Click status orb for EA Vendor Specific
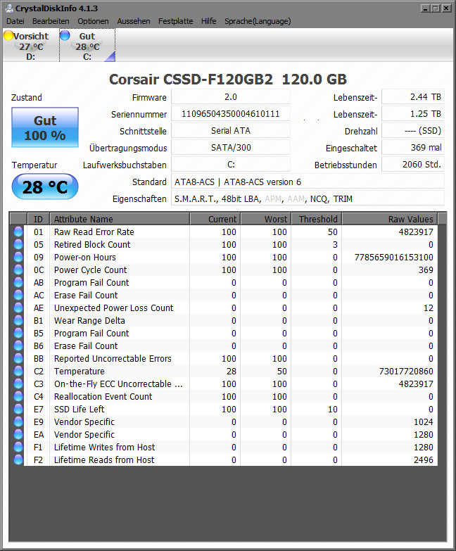Image resolution: width=456 pixels, height=551 pixels. 18,434
